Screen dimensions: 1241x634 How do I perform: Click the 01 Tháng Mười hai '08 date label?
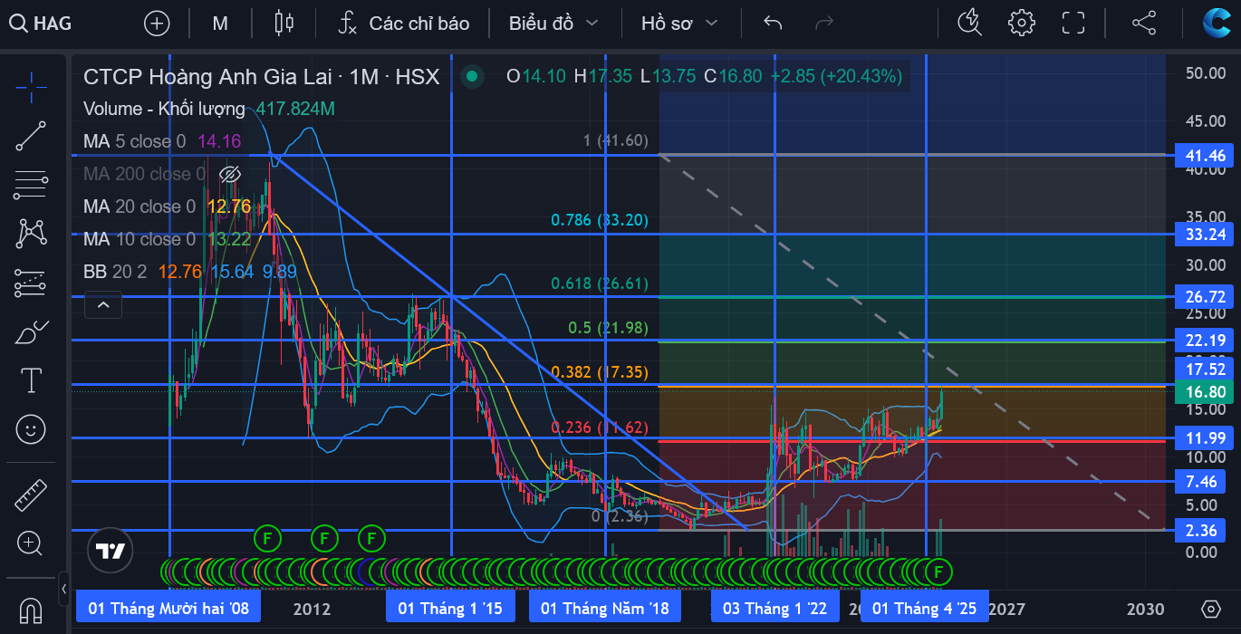[x=168, y=608]
